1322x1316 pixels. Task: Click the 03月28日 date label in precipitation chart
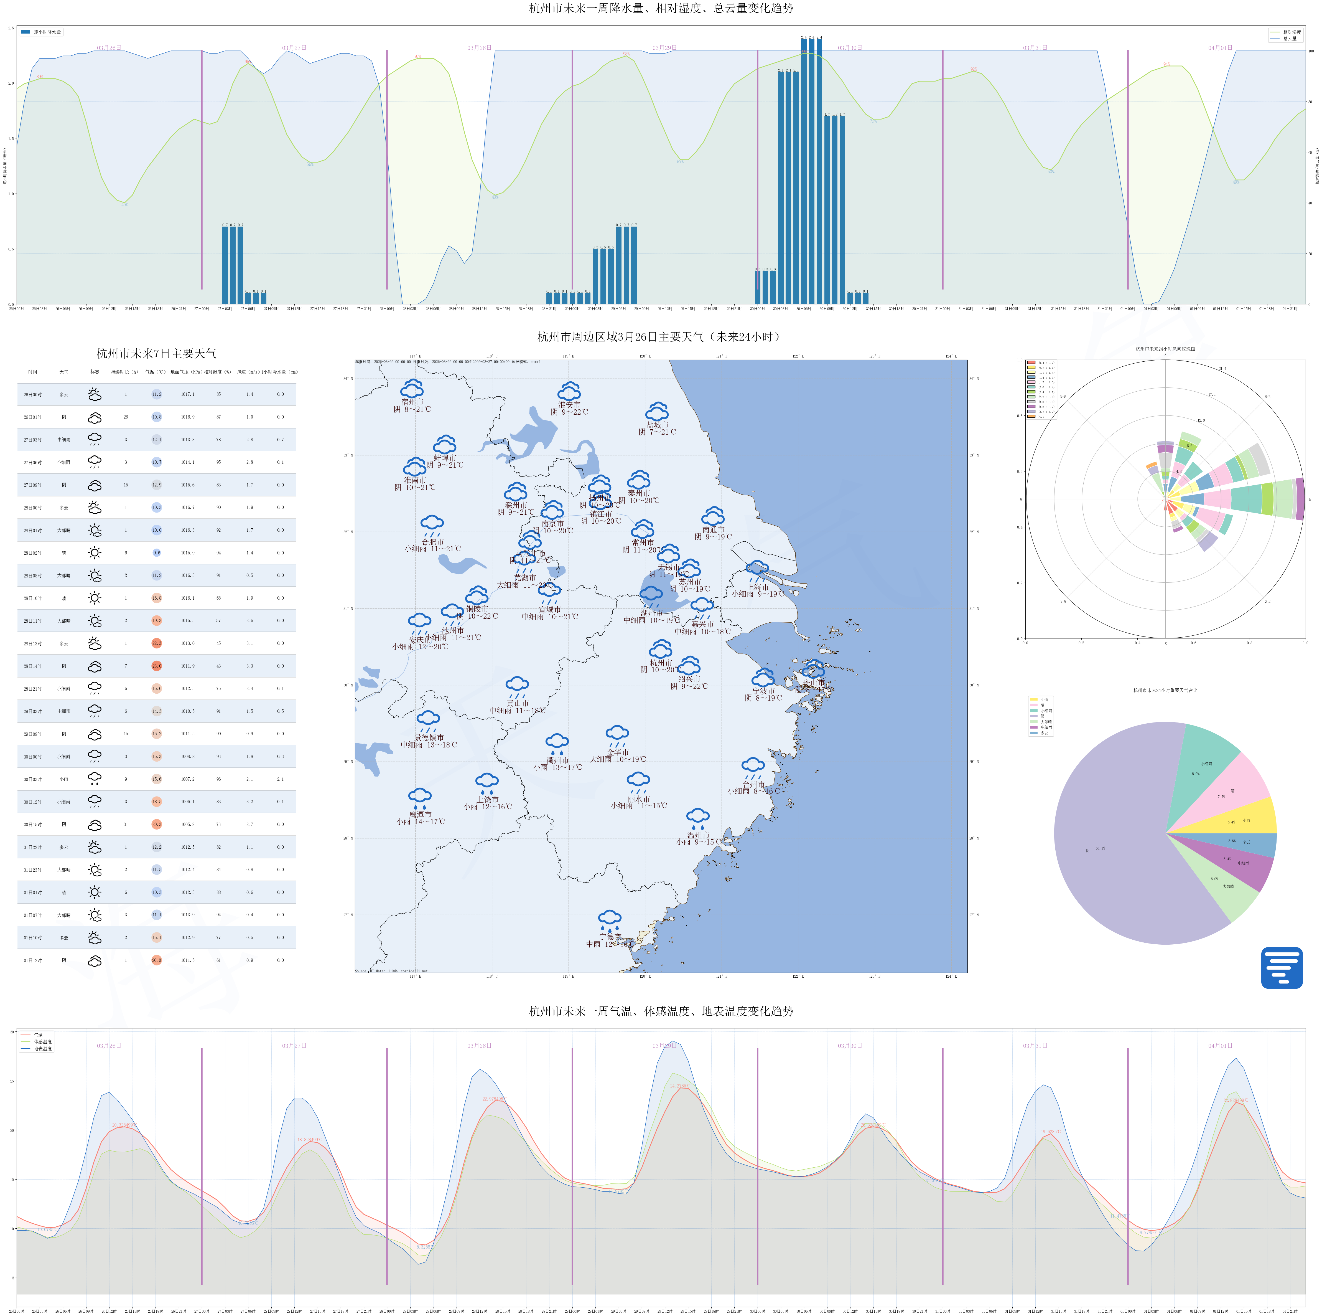click(x=479, y=48)
